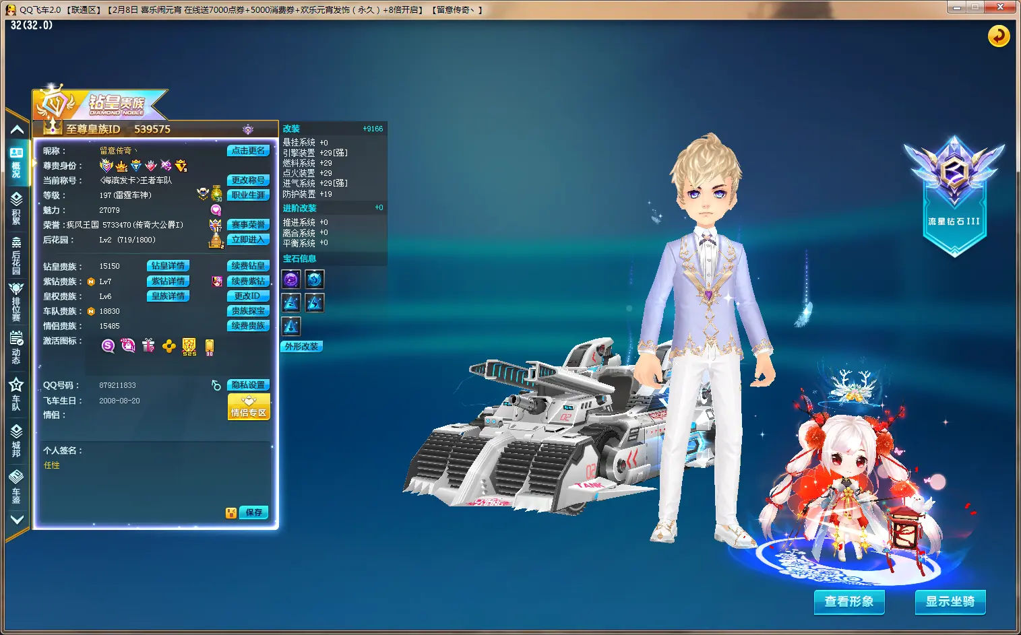Click the gold crown noble badge
Viewport: 1021px width, 635px height.
[x=121, y=166]
